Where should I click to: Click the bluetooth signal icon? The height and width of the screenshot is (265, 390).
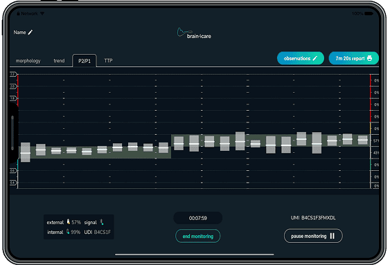click(x=101, y=222)
